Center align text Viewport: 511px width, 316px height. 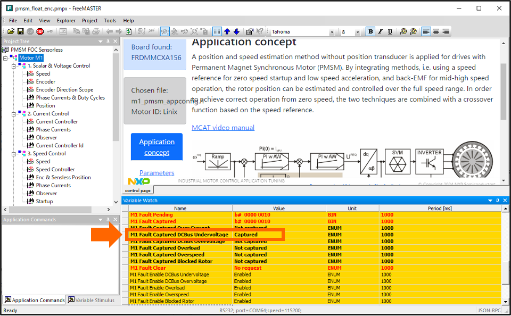436,31
